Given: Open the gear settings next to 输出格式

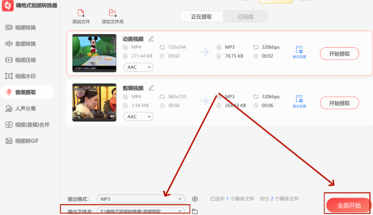Looking at the screenshot, I should (x=195, y=199).
